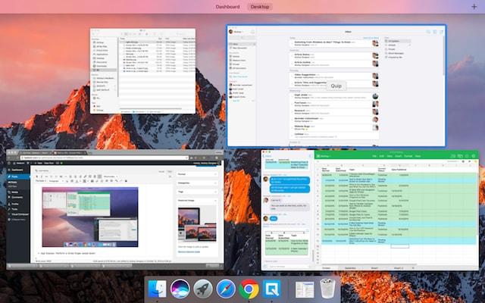Open Comments in the WordPress sidebar
485x303 pixels.
[18, 197]
